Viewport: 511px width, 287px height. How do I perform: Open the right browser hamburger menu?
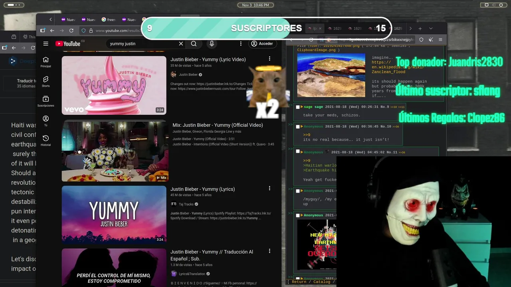[x=440, y=40]
